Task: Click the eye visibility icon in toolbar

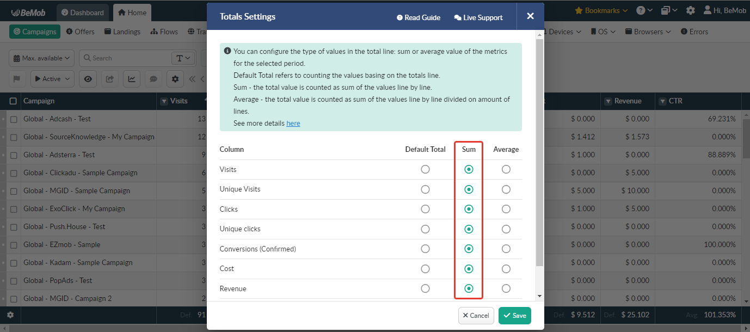Action: 88,78
